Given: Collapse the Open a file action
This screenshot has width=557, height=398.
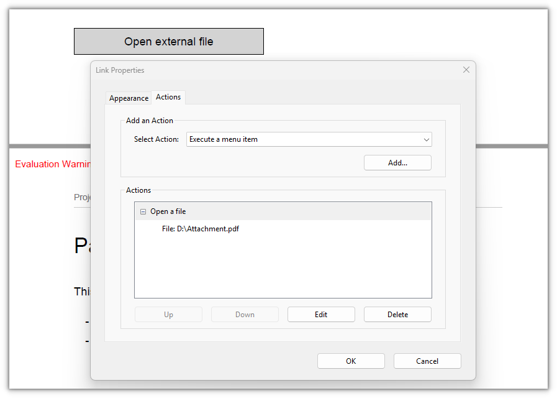Looking at the screenshot, I should pos(143,211).
